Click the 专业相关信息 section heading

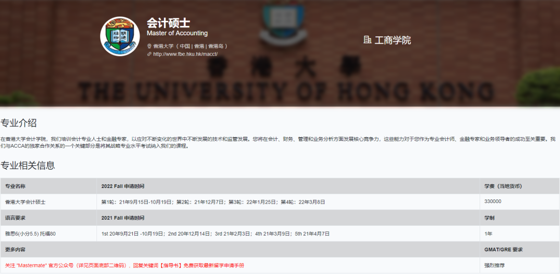pos(27,166)
